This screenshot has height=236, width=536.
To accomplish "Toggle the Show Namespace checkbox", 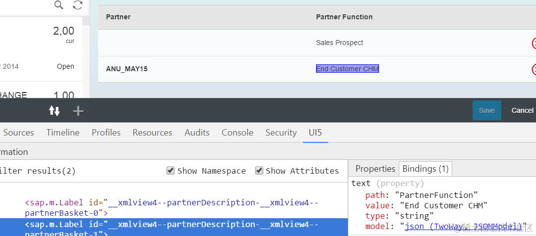I will [x=171, y=171].
